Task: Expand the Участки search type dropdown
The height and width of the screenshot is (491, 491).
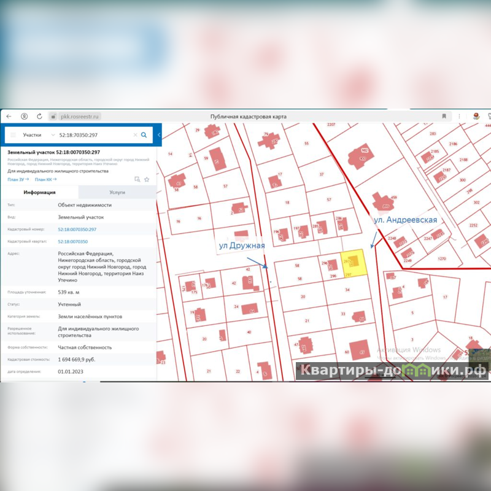Action: (53, 134)
